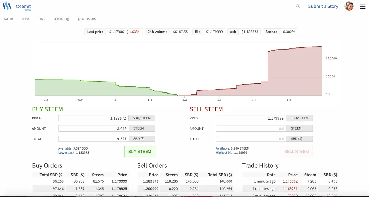The width and height of the screenshot is (369, 197).
Task: Click the Sell Orders heading
Action: click(x=152, y=165)
